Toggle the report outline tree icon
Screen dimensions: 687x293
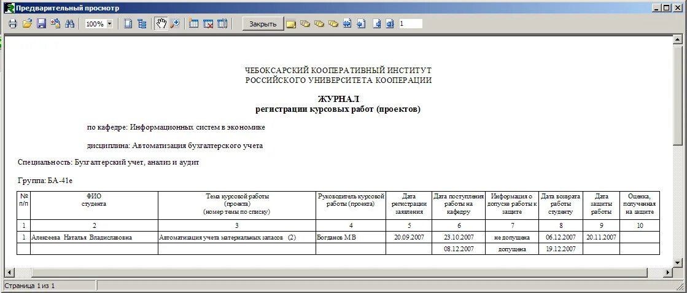click(x=142, y=24)
